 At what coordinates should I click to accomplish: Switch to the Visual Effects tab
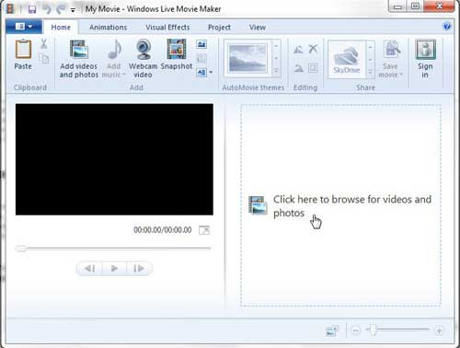(x=167, y=28)
